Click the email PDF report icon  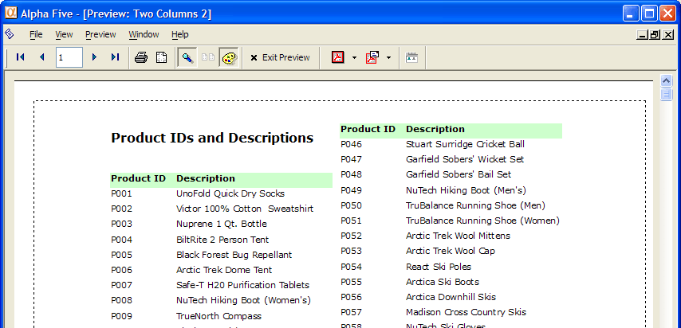coord(372,57)
